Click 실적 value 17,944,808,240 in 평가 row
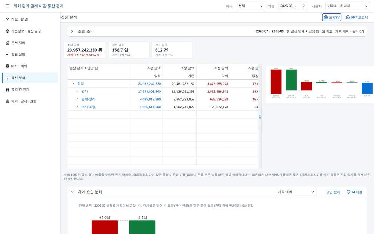 pos(149,91)
